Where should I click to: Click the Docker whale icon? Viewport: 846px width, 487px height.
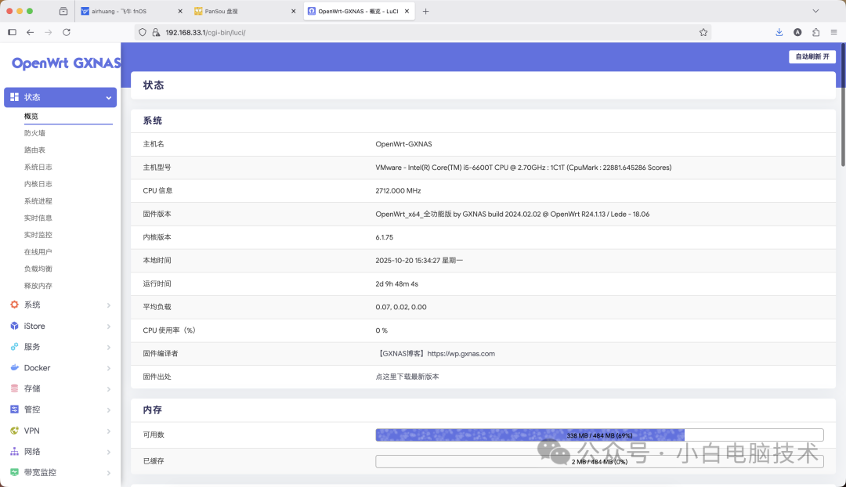click(x=15, y=368)
